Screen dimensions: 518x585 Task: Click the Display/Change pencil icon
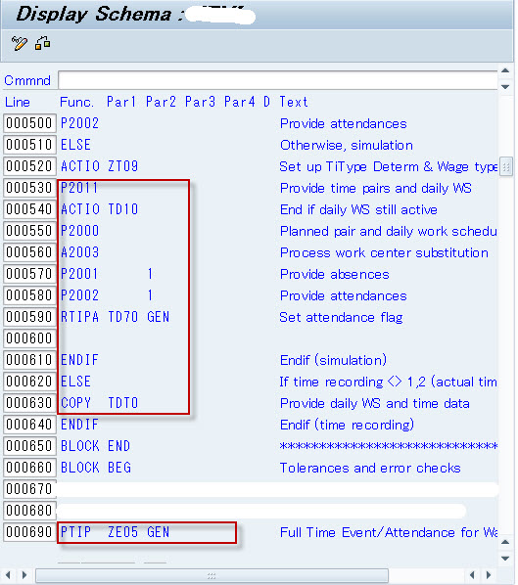coord(19,43)
